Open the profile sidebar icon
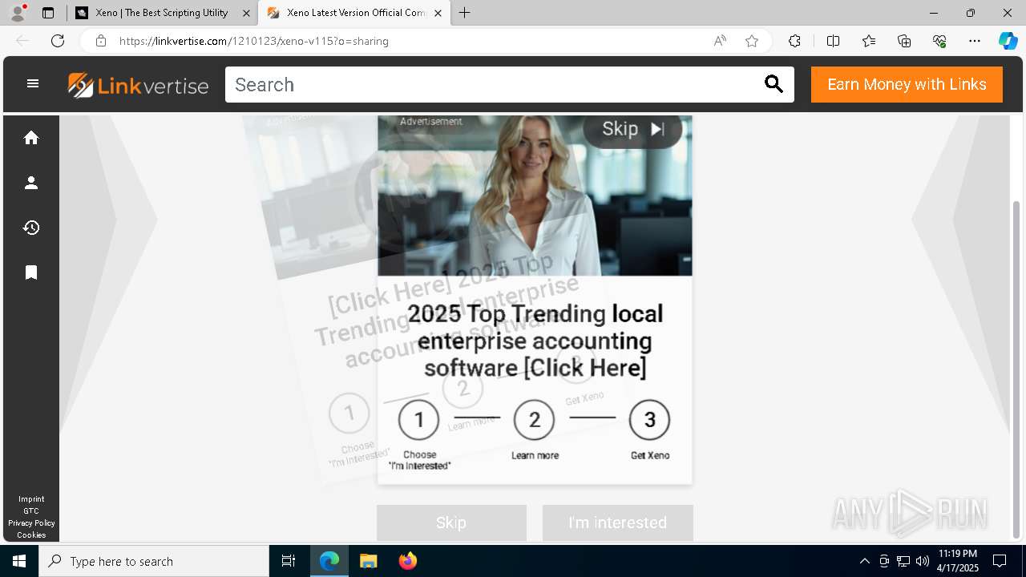Image resolution: width=1026 pixels, height=577 pixels. pos(31,183)
